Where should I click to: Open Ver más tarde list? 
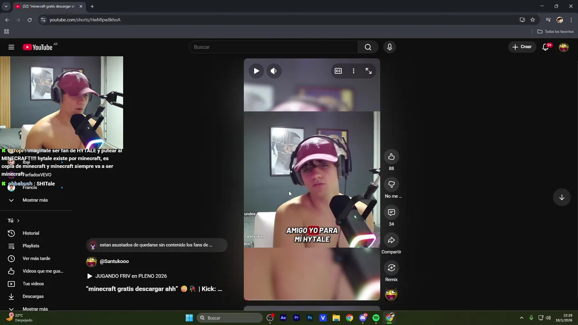point(36,259)
